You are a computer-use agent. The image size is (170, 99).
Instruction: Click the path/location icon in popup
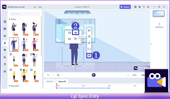69,32
